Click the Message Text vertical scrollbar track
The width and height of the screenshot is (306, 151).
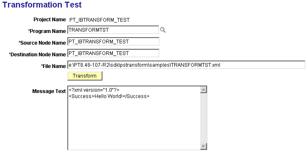204,118
